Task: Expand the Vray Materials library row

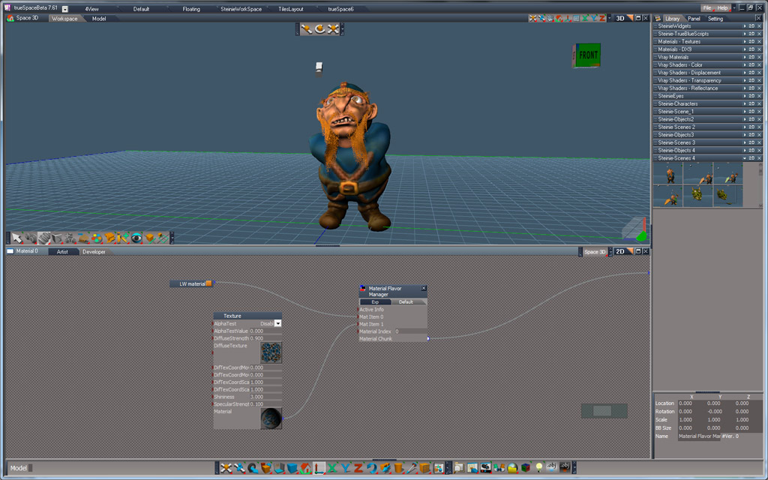Action: [x=745, y=57]
